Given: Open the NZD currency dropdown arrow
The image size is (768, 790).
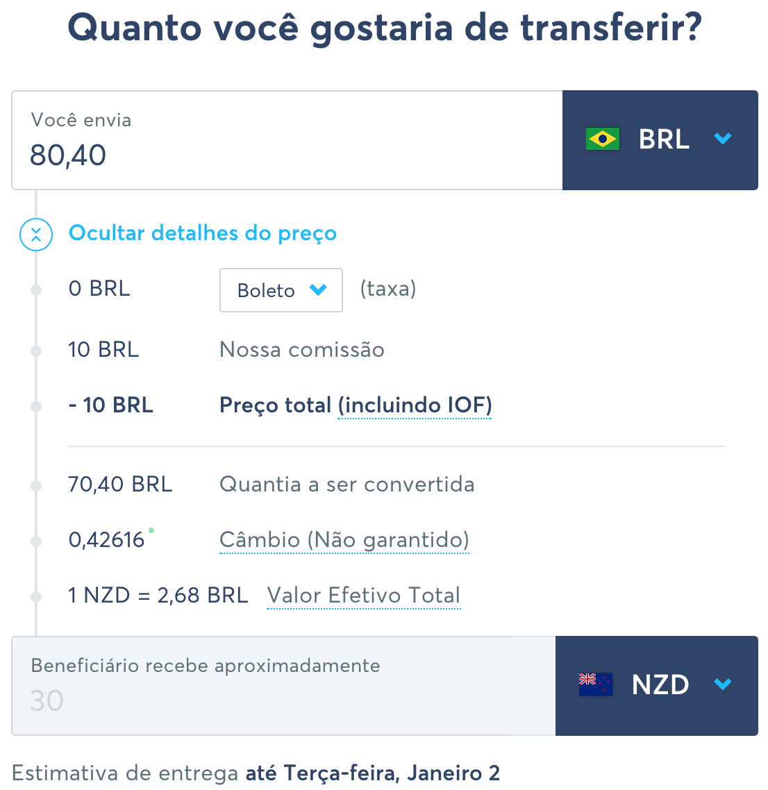Looking at the screenshot, I should coord(723,684).
